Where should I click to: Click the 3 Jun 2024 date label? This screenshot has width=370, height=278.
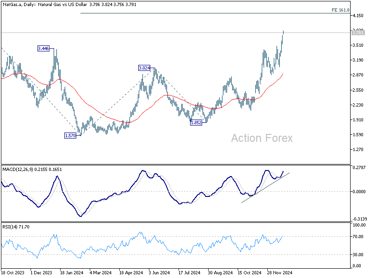pyautogui.click(x=159, y=272)
